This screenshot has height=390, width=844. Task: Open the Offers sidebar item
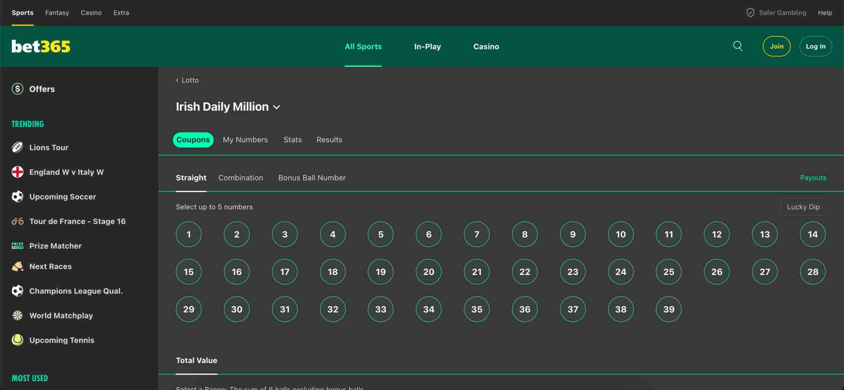tap(42, 89)
